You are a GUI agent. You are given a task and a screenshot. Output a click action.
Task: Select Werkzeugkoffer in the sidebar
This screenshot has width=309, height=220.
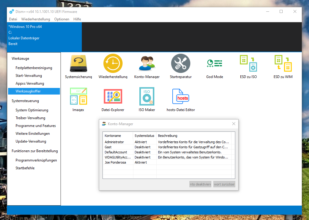click(34, 91)
